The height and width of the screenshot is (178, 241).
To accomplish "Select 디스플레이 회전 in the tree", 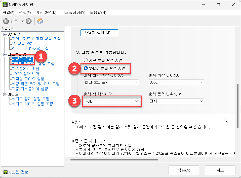I will pos(25,69).
